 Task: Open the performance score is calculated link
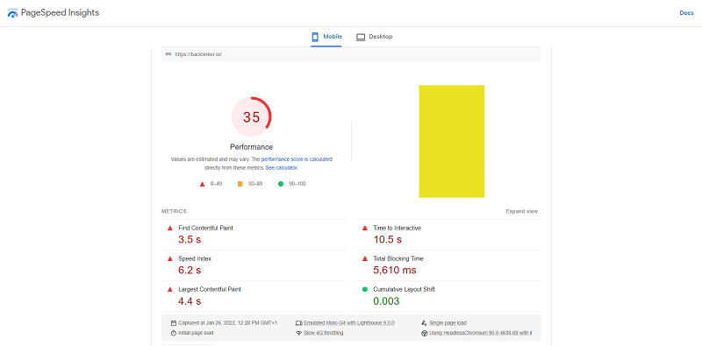click(x=297, y=159)
